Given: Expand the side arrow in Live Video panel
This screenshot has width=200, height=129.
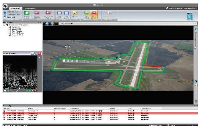Looking at the screenshot, I should [x=39, y=58].
